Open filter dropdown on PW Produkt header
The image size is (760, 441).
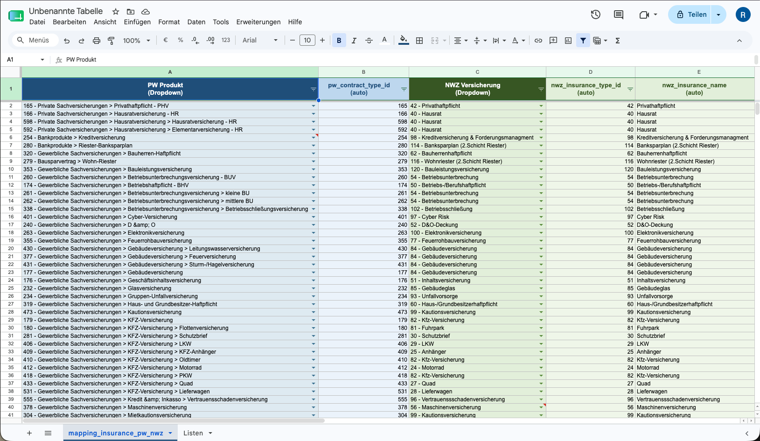pyautogui.click(x=314, y=89)
